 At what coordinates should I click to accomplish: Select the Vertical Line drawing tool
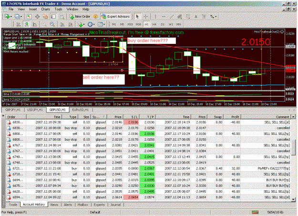tap(155, 17)
